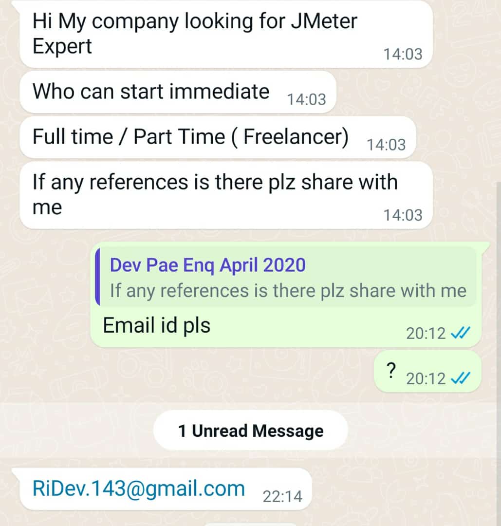Tap the 20:12 timestamp of 'Email id pls'
Screen dimensions: 501x526
click(426, 333)
